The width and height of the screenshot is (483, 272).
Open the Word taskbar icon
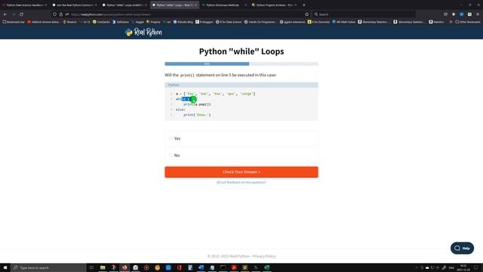(x=202, y=267)
